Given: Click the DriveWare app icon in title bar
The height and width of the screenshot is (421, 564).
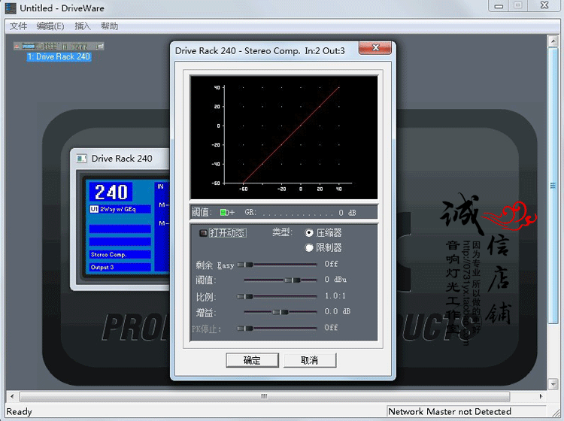Looking at the screenshot, I should point(11,8).
